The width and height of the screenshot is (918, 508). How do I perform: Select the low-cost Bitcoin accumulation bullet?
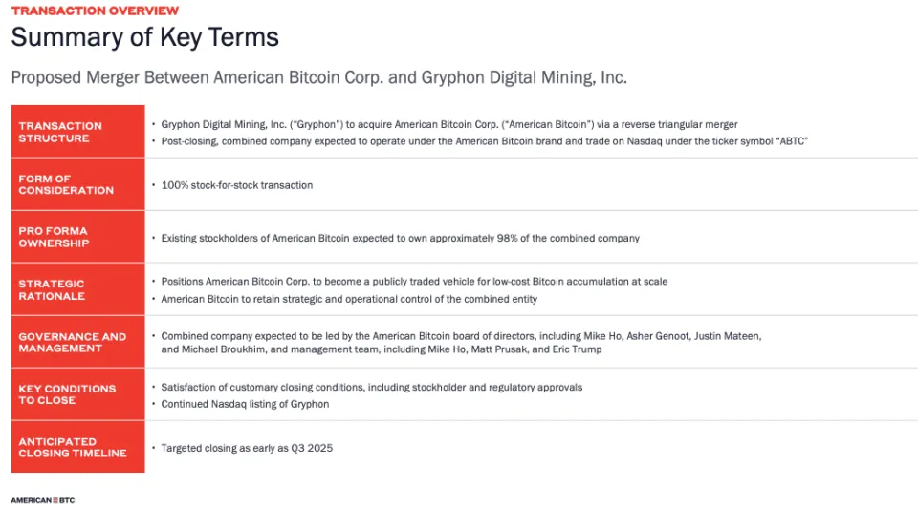click(x=414, y=281)
